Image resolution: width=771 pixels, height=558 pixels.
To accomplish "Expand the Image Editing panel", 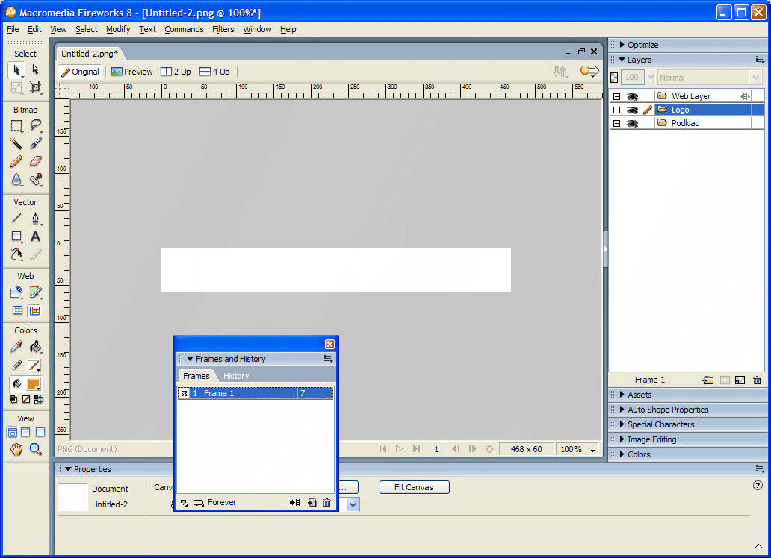I will [622, 439].
